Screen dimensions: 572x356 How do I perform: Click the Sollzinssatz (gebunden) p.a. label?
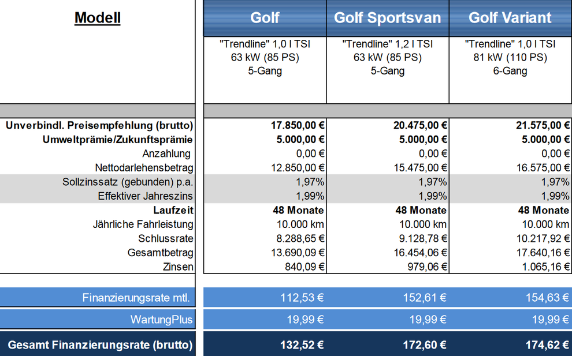click(128, 182)
